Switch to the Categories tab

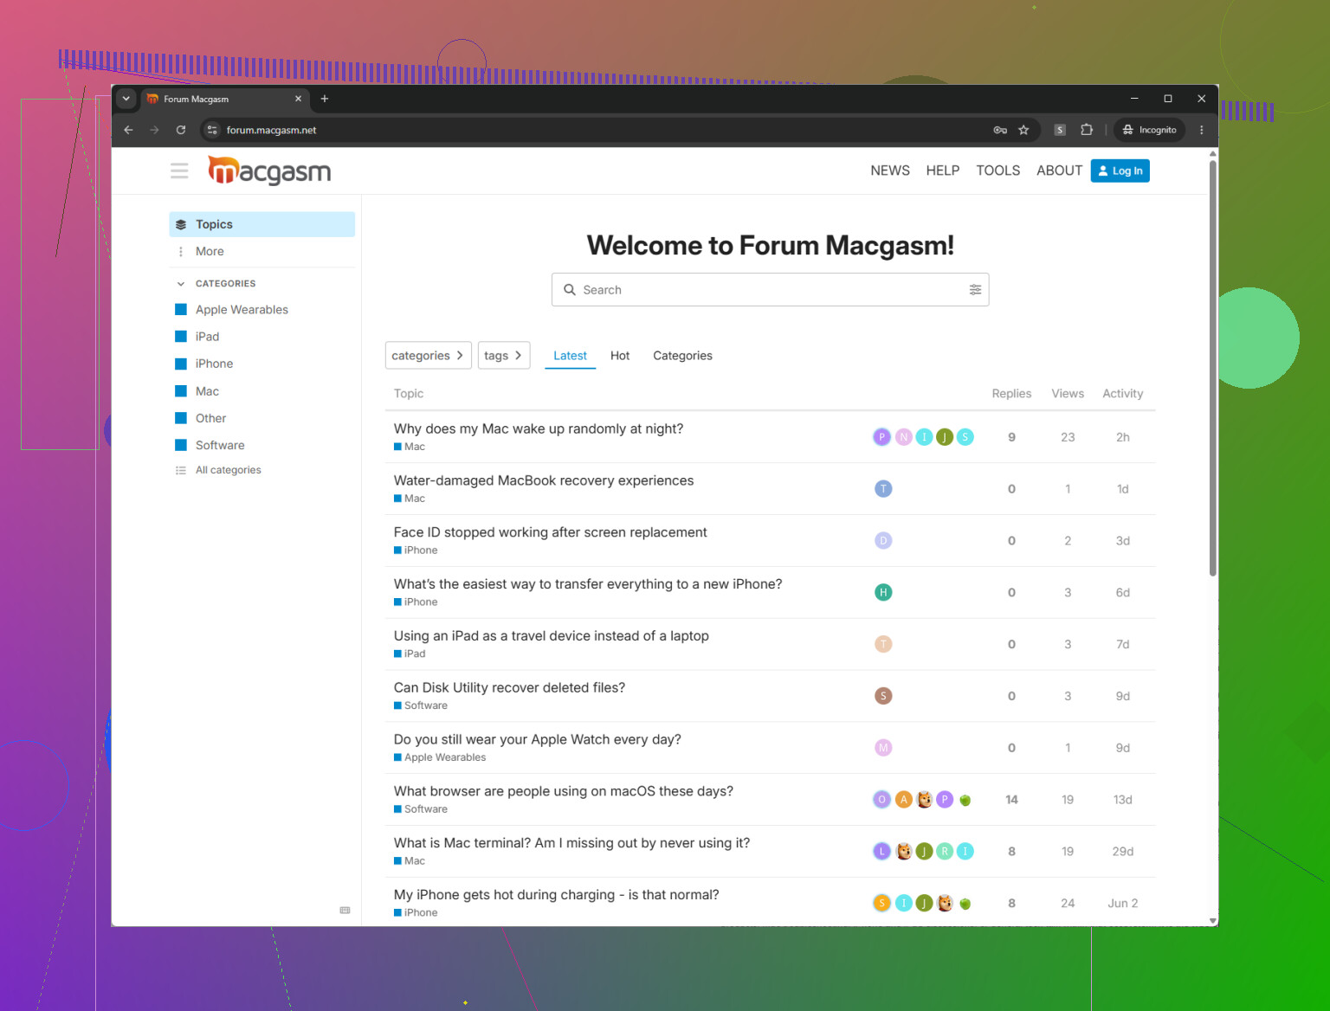click(x=682, y=356)
